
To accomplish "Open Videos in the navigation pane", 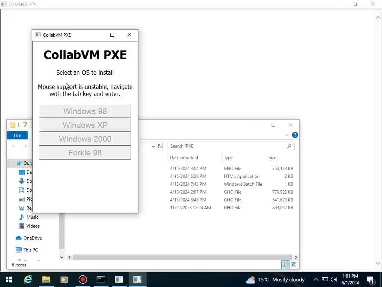I will [33, 226].
